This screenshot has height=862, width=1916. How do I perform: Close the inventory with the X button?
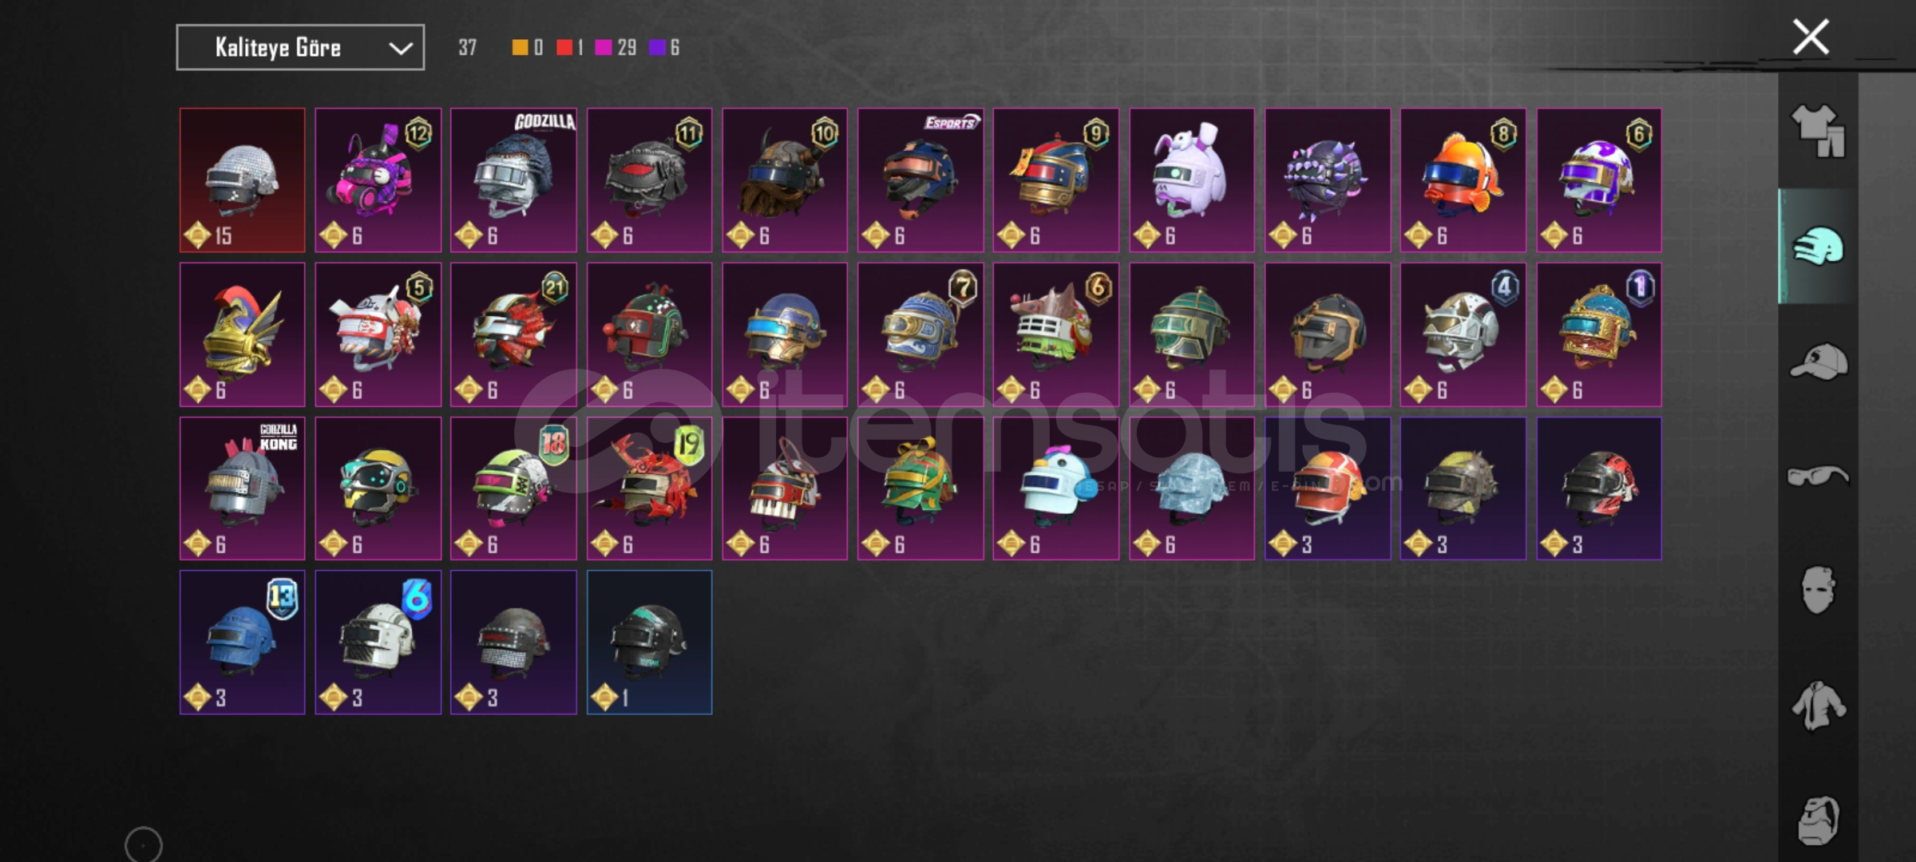(1811, 37)
